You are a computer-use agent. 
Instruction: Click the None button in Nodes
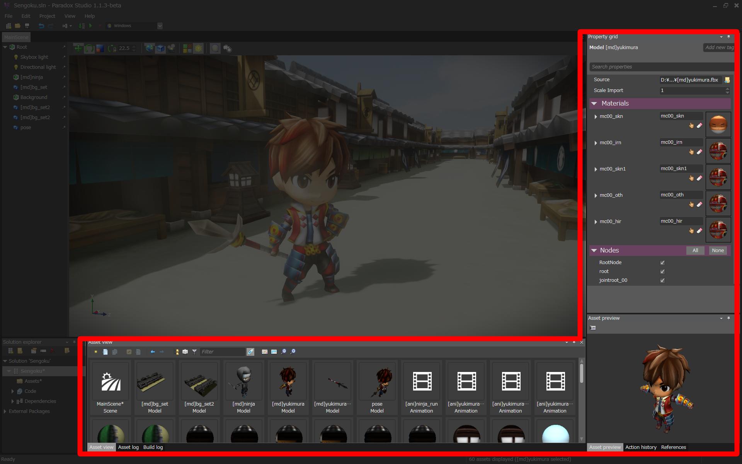click(718, 251)
